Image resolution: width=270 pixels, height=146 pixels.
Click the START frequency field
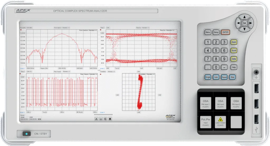24,119
